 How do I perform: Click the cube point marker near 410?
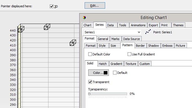73,43
